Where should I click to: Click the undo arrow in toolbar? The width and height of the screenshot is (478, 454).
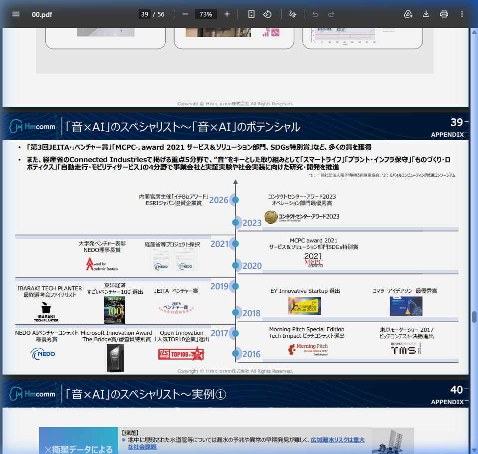315,14
